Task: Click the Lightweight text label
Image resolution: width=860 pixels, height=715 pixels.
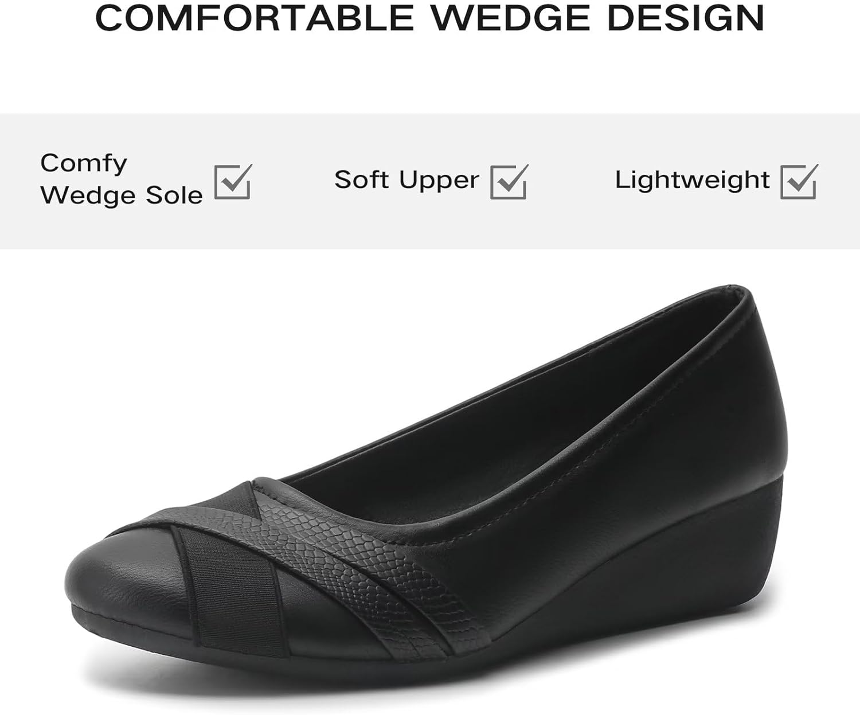Action: 693,181
